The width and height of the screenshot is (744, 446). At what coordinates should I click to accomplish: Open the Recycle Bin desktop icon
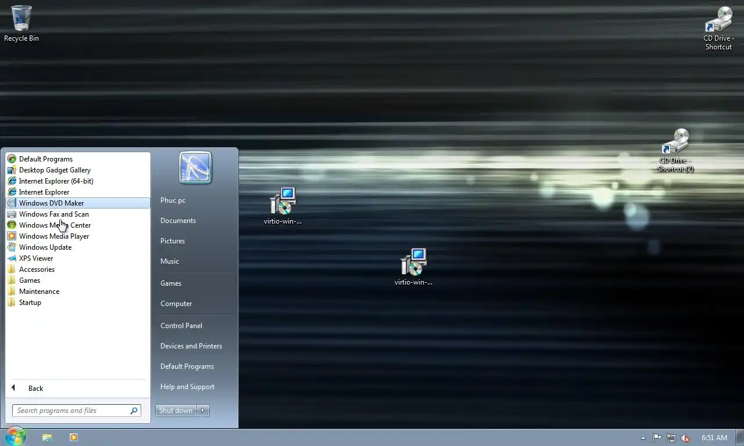pos(22,23)
